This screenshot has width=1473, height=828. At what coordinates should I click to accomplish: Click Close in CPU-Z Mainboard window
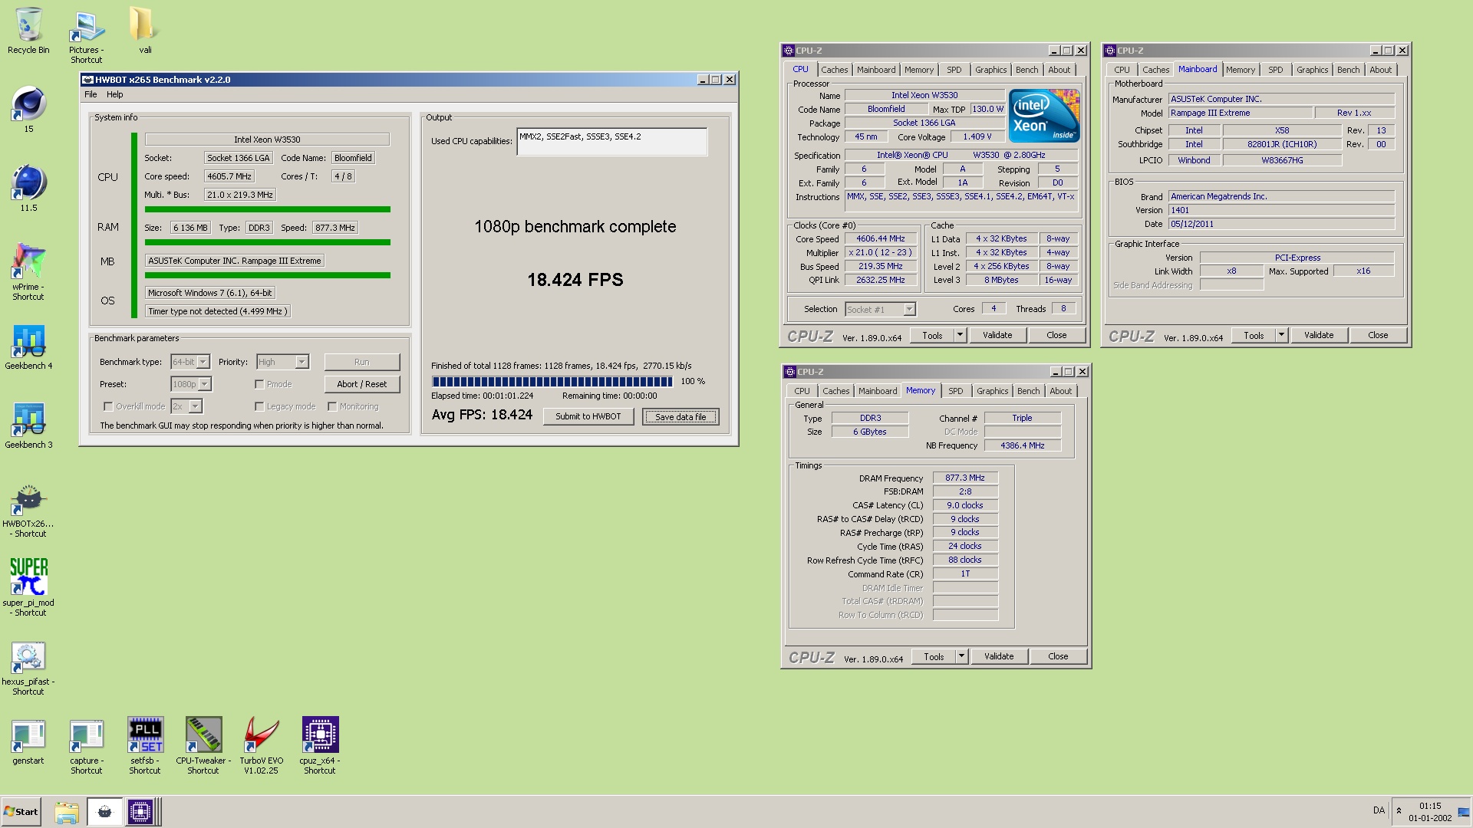click(1378, 335)
